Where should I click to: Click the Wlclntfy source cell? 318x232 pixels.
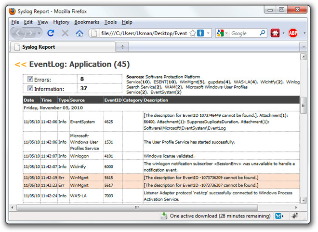pyautogui.click(x=87, y=166)
